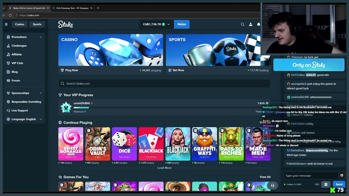Go back in the browser

(x=4, y=15)
